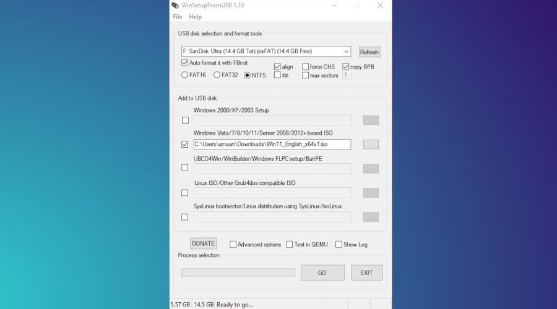Click the SysLinux bootsector path field
The width and height of the screenshot is (557, 309).
[x=272, y=217]
